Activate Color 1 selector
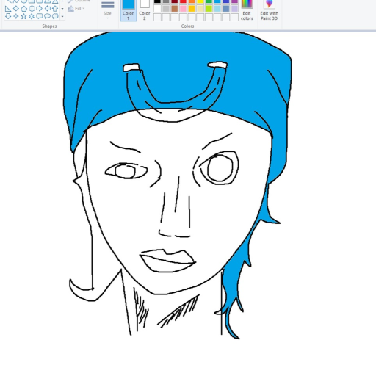The height and width of the screenshot is (376, 376). click(x=129, y=10)
